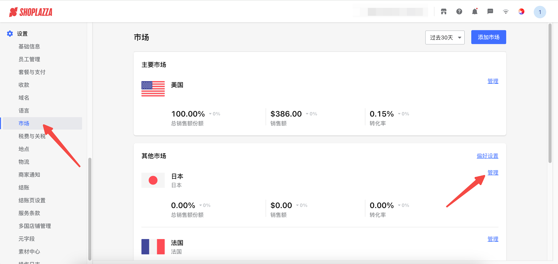This screenshot has width=558, height=264.
Task: Open the user avatar labeled 1
Action: click(x=540, y=12)
